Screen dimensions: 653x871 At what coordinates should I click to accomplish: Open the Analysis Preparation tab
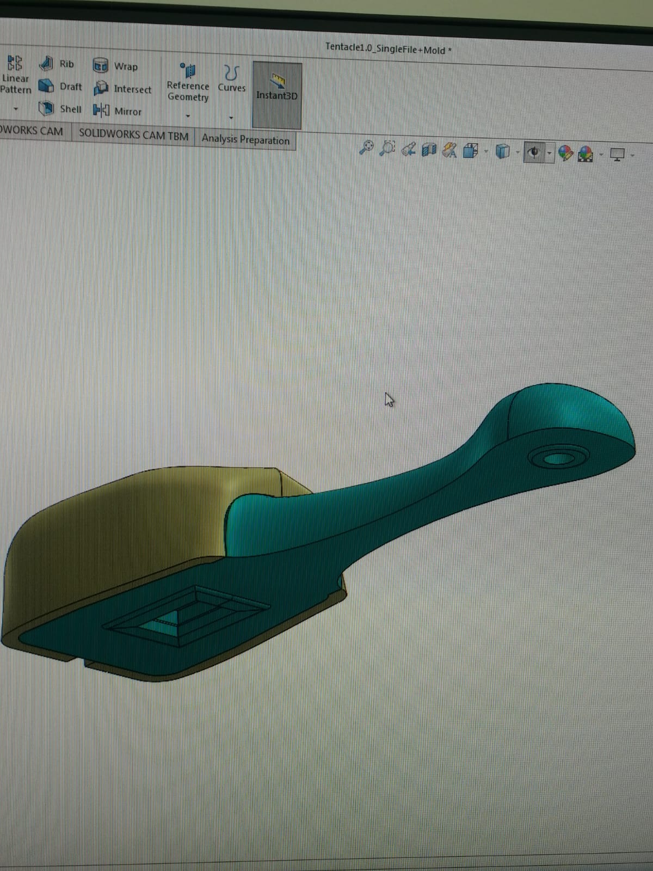pos(245,140)
